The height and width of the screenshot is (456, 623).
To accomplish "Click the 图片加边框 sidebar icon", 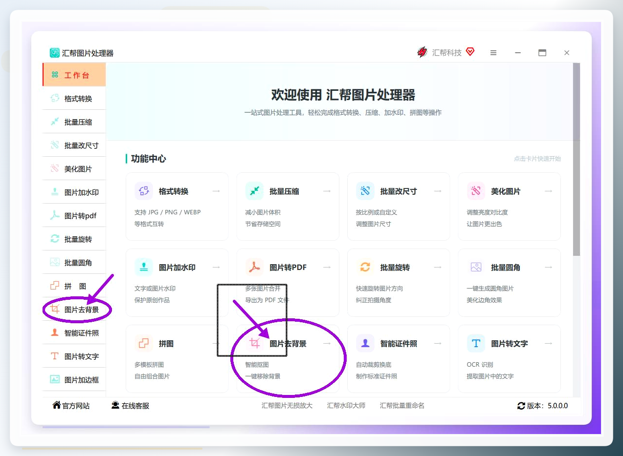I will click(x=55, y=379).
